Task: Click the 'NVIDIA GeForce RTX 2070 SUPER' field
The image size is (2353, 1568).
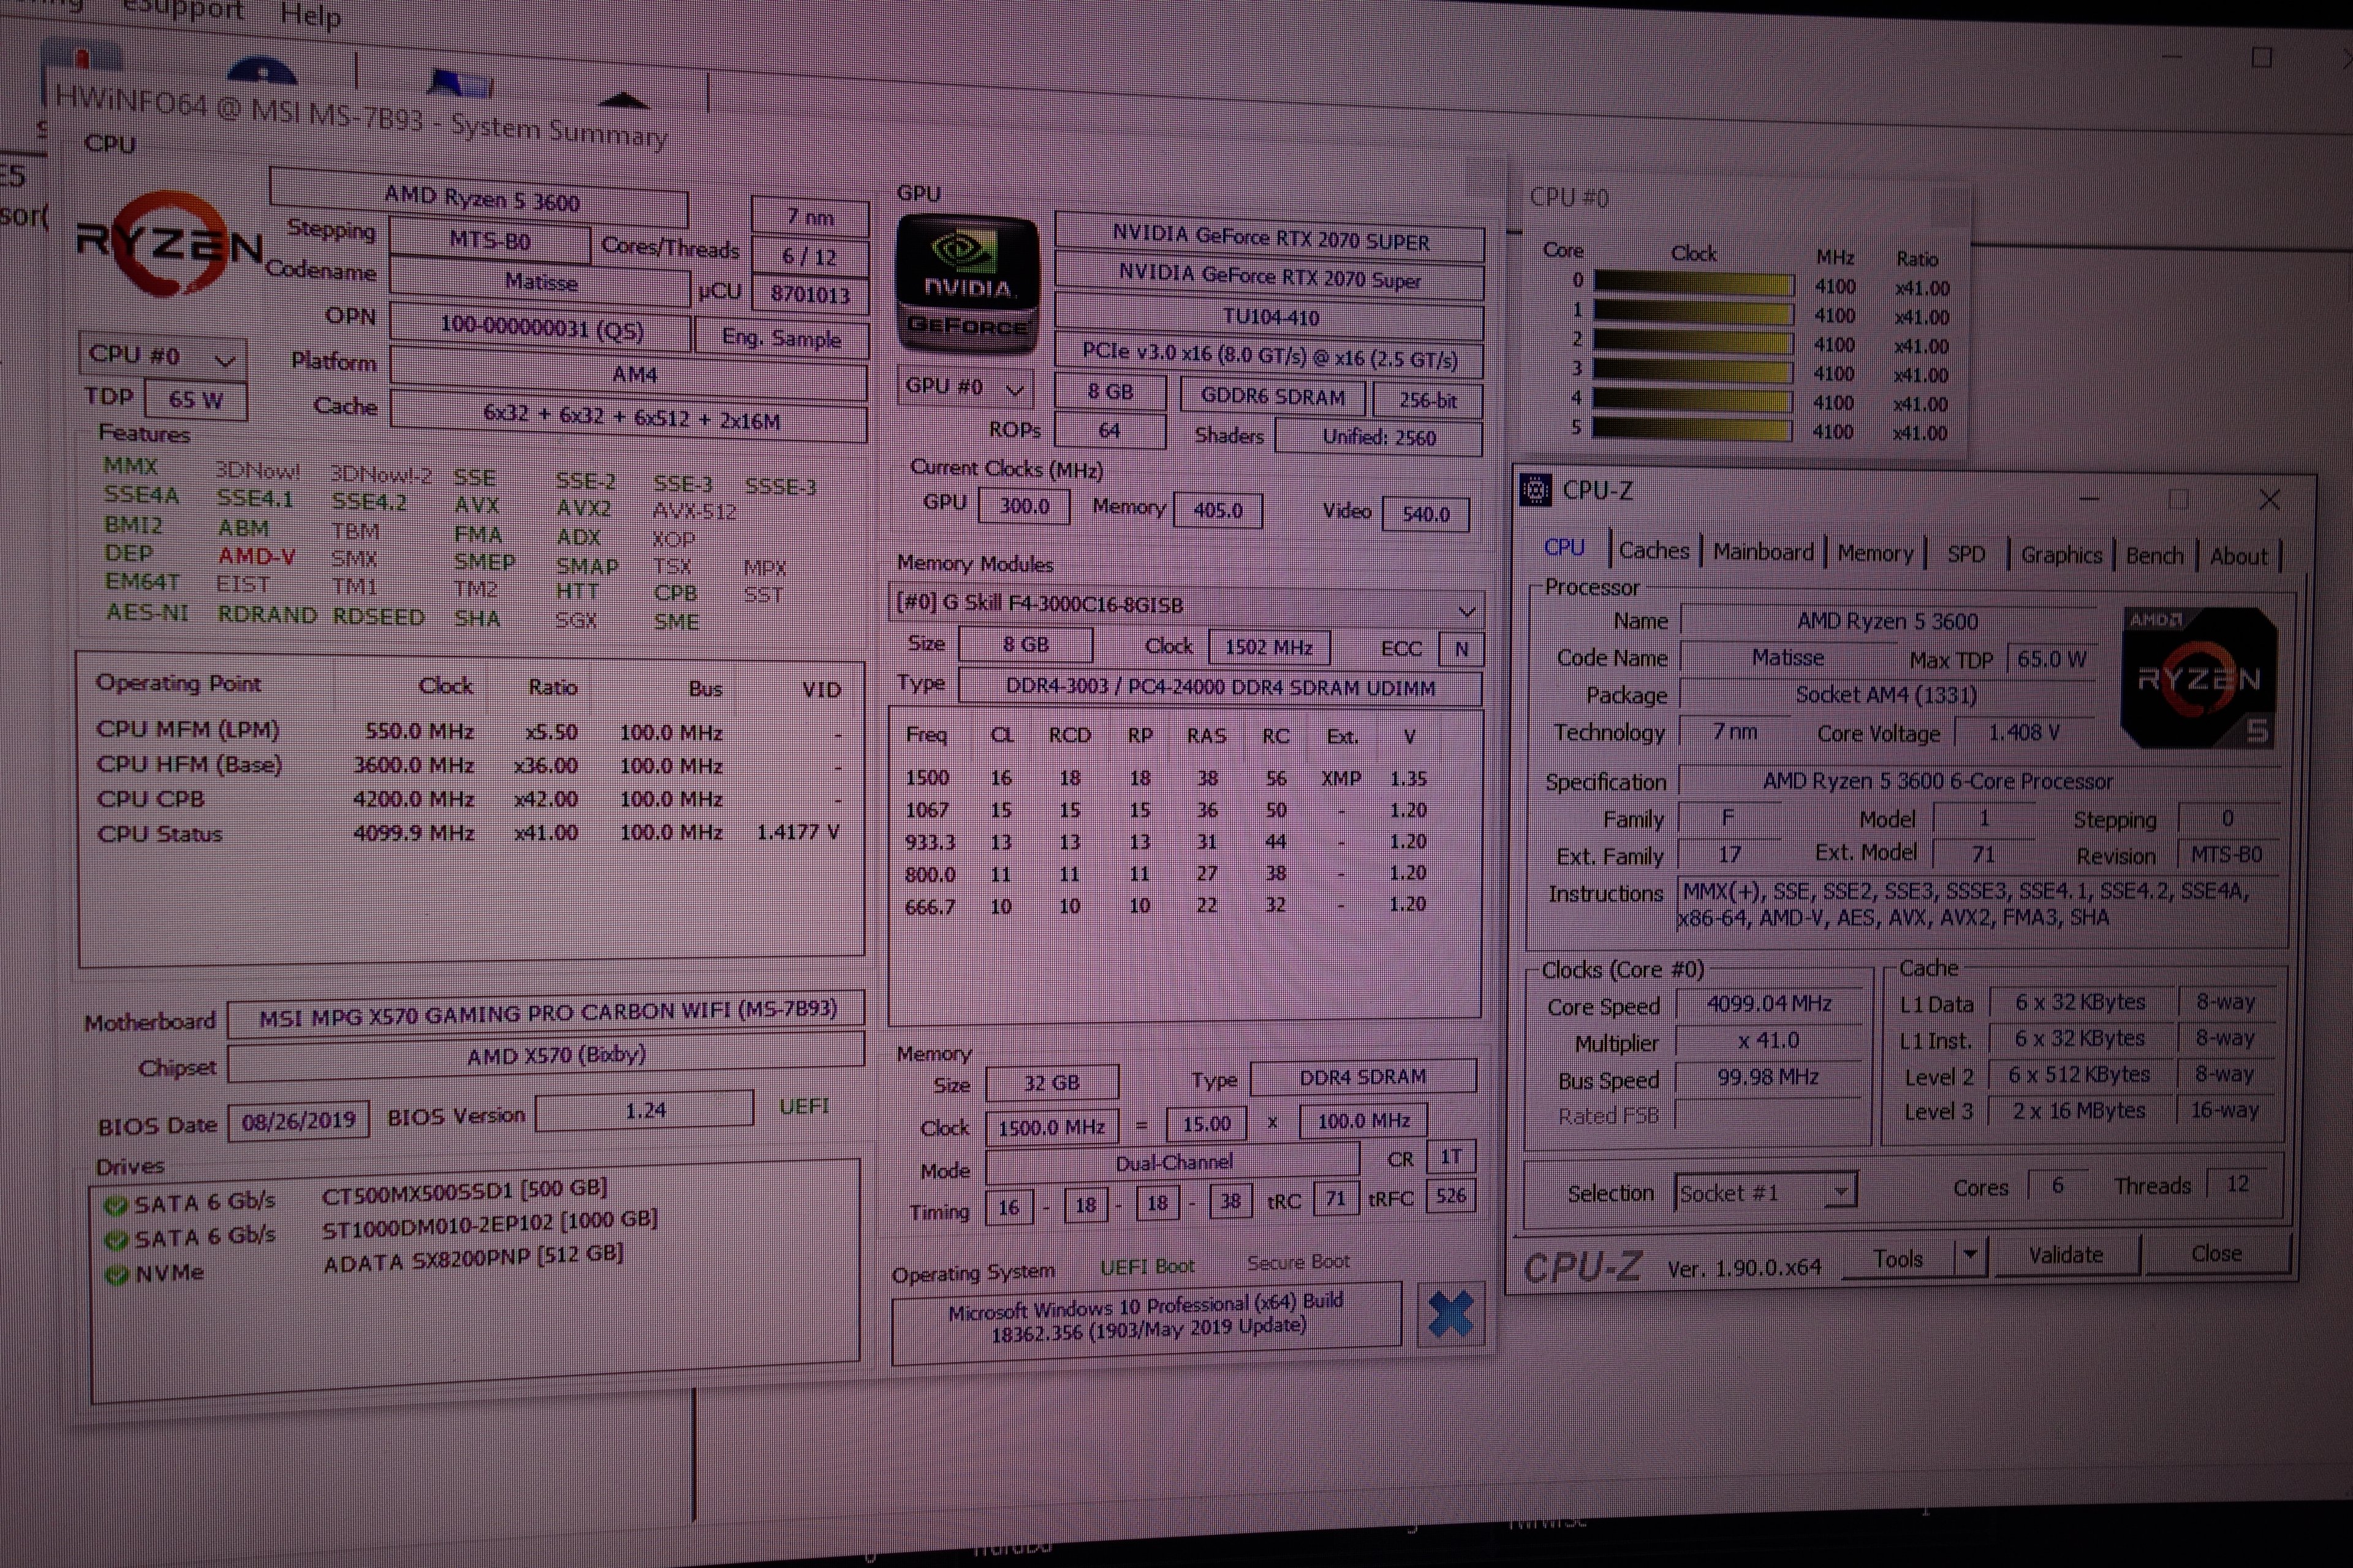Action: pyautogui.click(x=1270, y=238)
